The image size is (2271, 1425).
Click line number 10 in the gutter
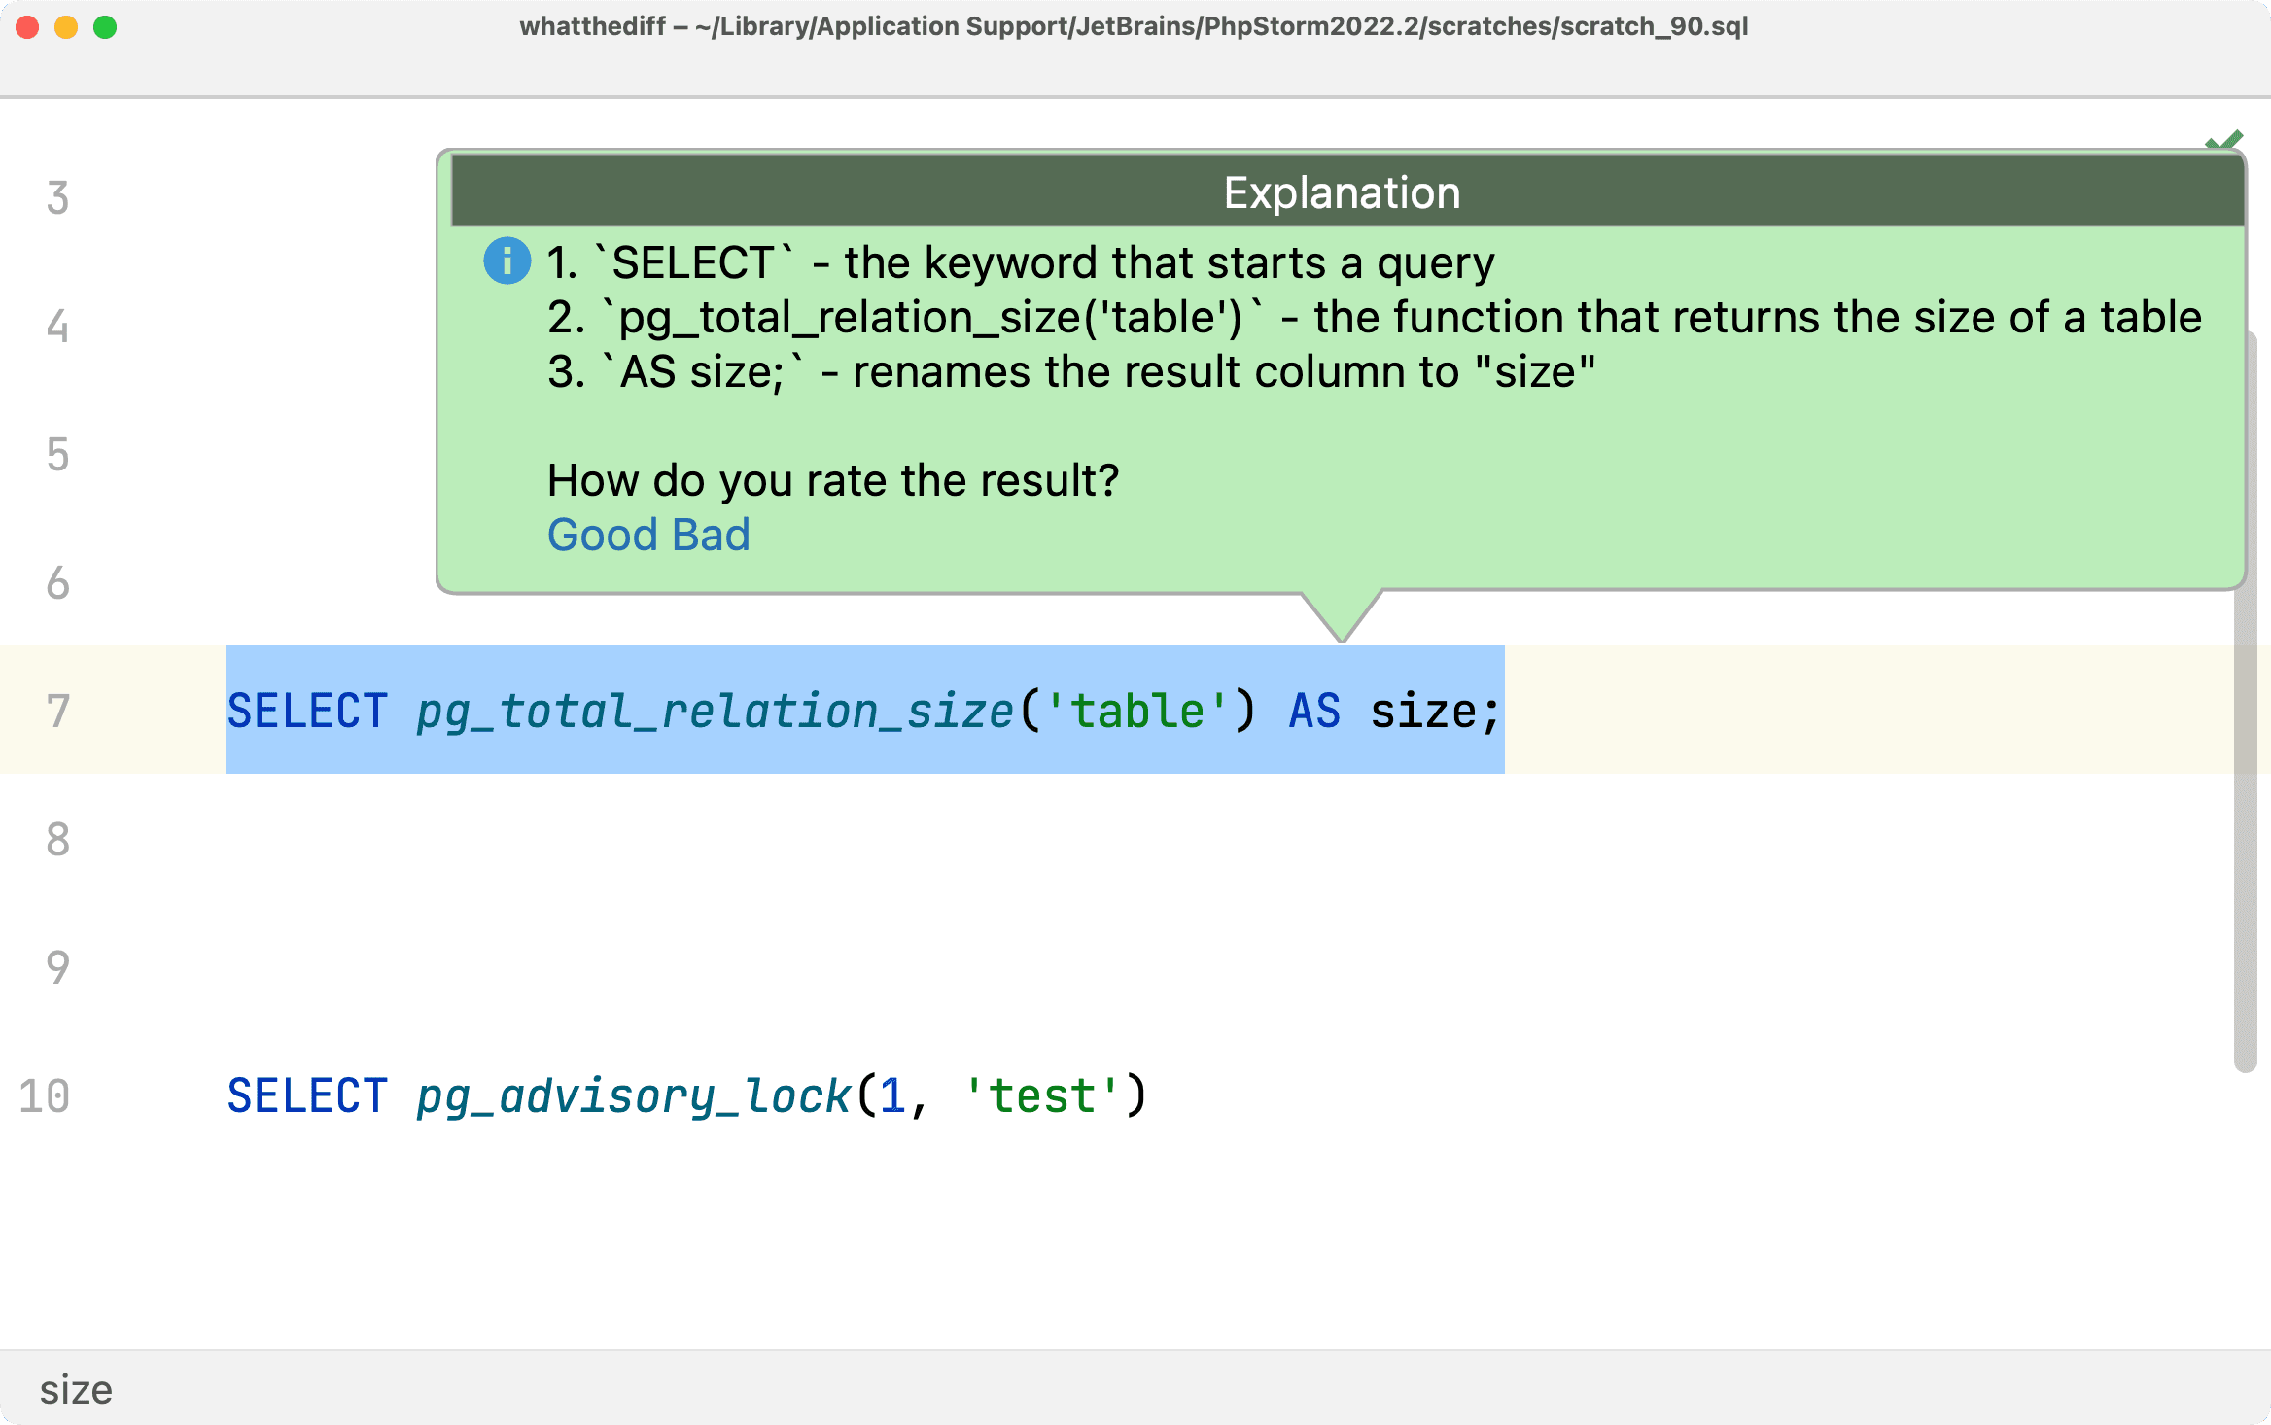pos(45,1096)
